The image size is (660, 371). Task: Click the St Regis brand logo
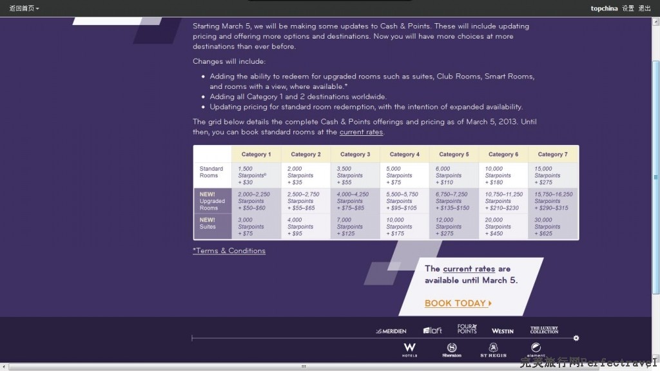point(493,350)
